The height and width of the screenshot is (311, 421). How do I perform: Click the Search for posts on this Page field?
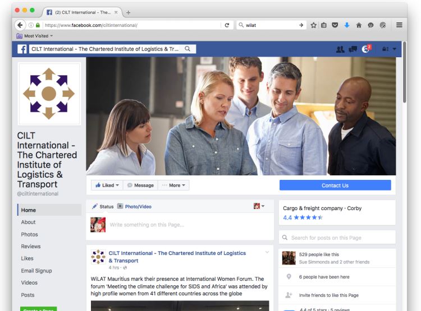click(x=337, y=238)
